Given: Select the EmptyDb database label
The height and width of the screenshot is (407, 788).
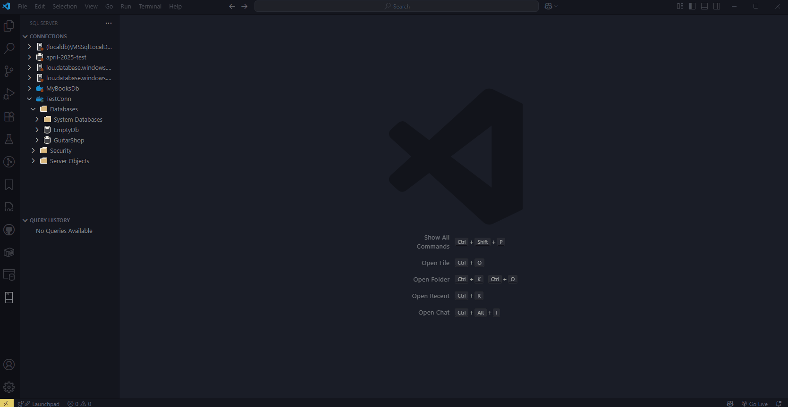Looking at the screenshot, I should tap(66, 130).
